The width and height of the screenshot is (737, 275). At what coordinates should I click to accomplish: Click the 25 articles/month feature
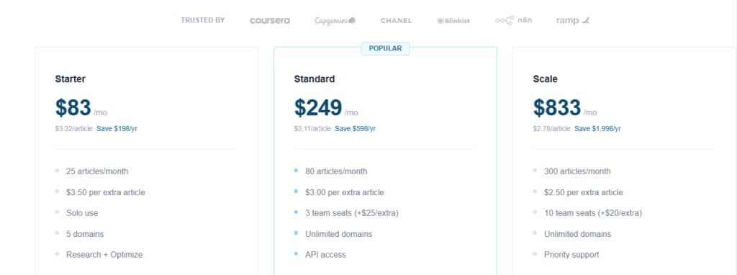[97, 171]
